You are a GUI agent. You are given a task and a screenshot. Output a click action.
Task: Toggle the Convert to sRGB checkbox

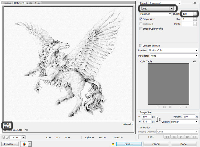point(141,45)
